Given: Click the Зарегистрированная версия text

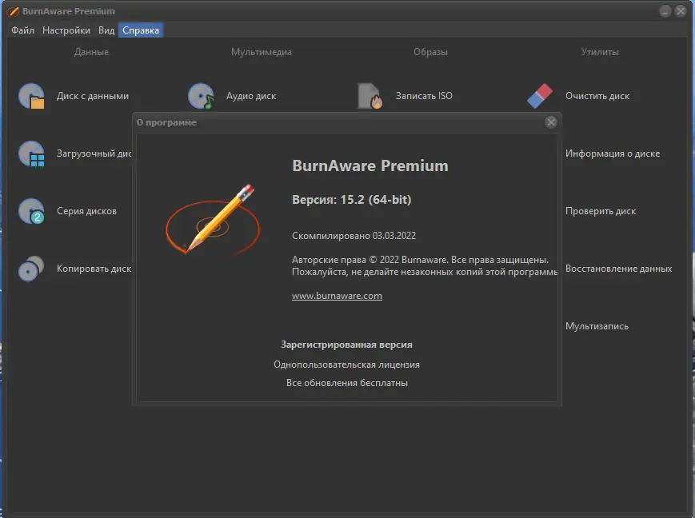Looking at the screenshot, I should tap(346, 345).
